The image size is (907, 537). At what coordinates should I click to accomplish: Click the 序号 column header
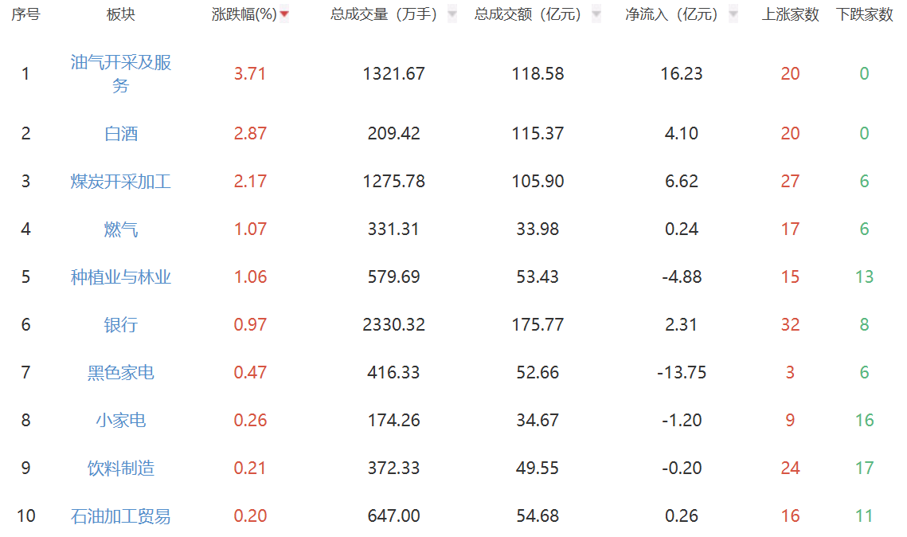pyautogui.click(x=24, y=13)
